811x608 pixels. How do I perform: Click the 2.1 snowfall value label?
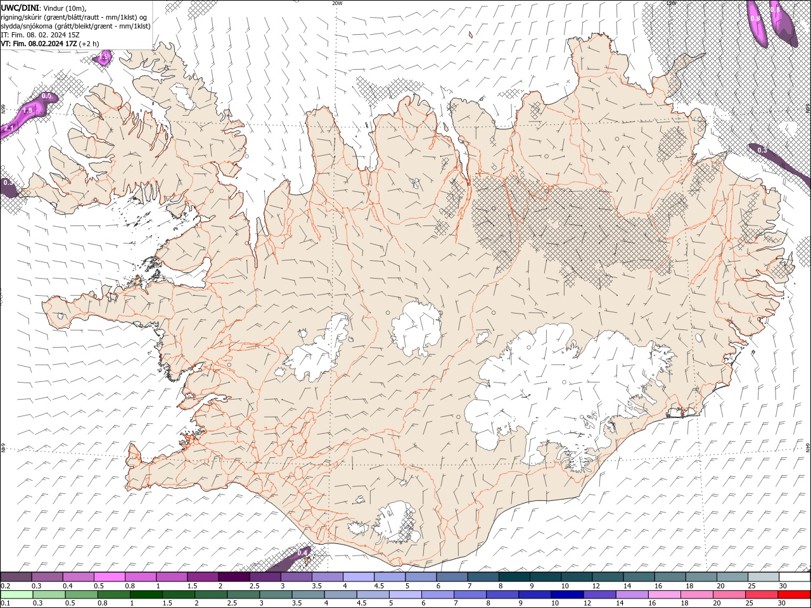pyautogui.click(x=9, y=128)
